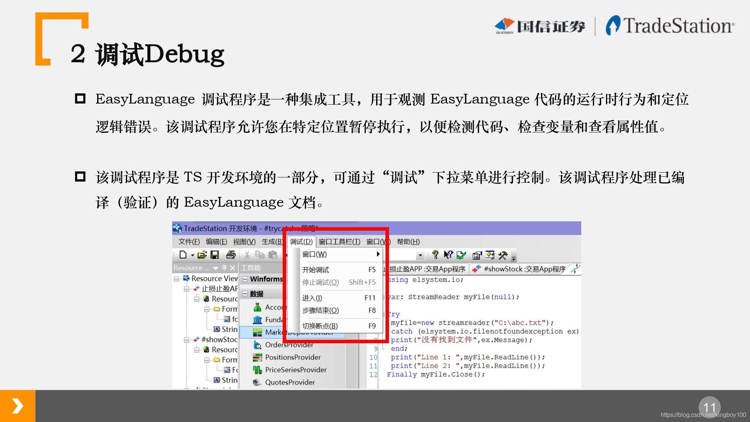Click the Paste clipboard icon
The width and height of the screenshot is (750, 422).
point(273,255)
